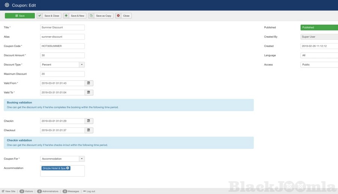
Task: Open the Valid To calendar picker
Action: (89, 92)
